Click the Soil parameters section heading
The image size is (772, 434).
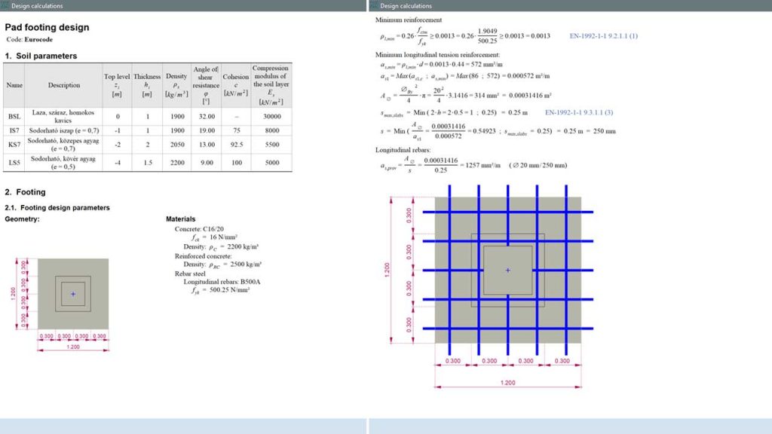coord(43,55)
